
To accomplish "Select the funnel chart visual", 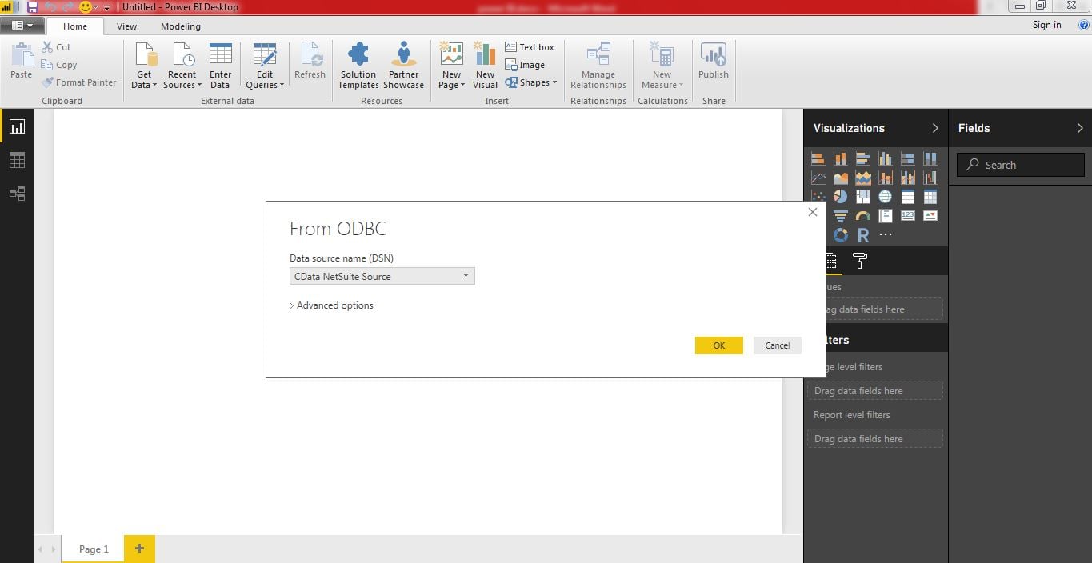I will (840, 216).
